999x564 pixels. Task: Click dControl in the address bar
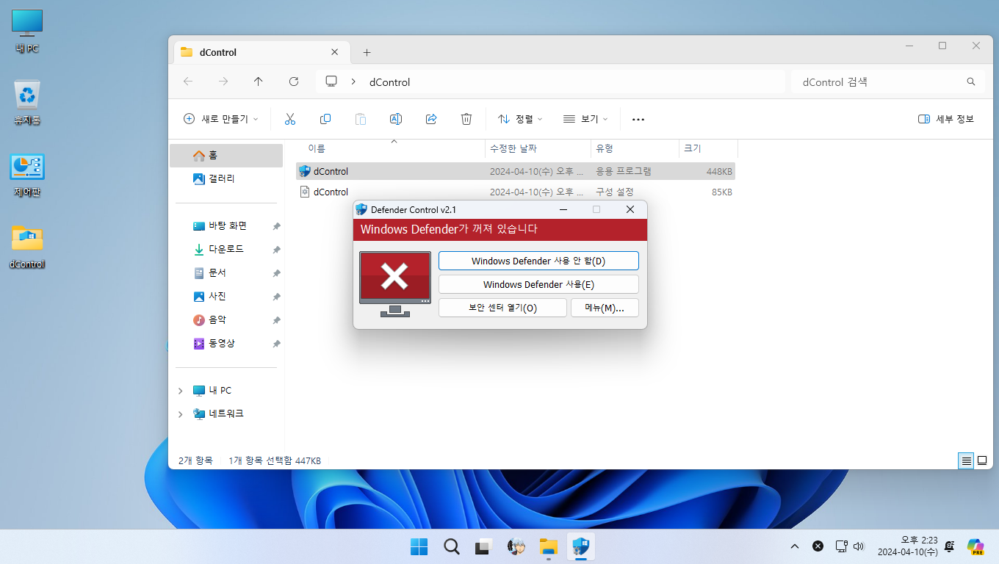click(389, 82)
